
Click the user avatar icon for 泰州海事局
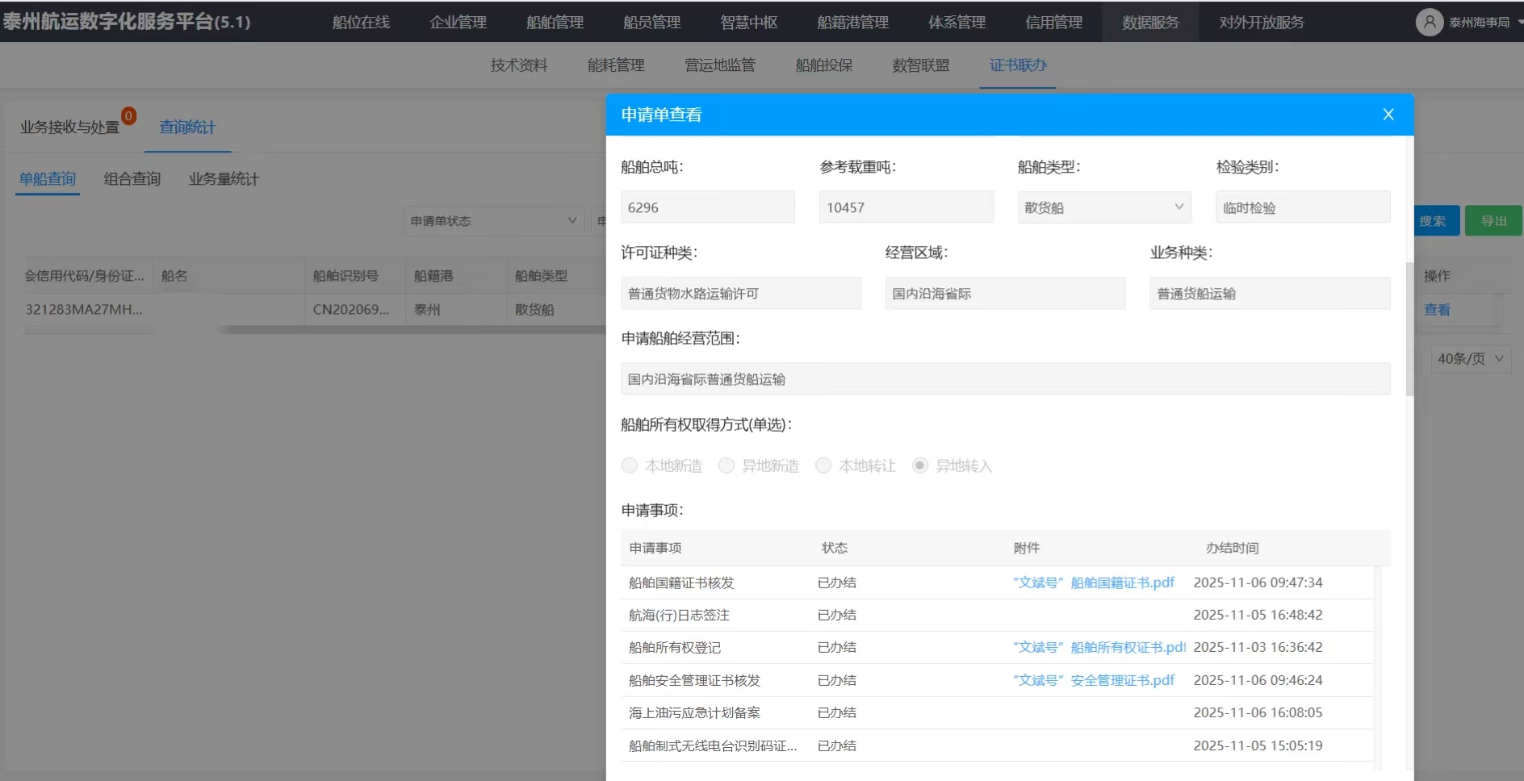1429,22
